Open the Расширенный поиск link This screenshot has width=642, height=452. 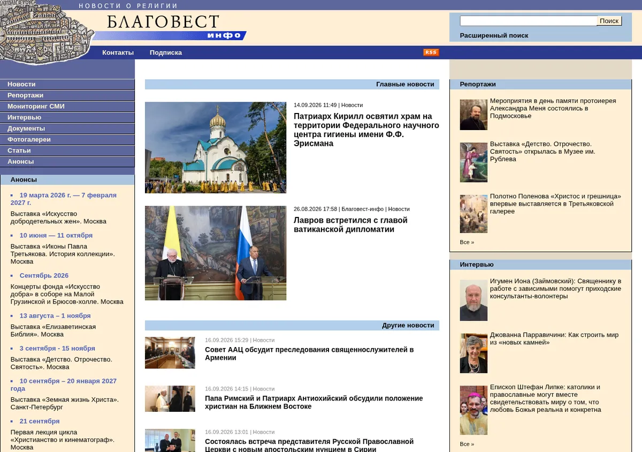[494, 35]
